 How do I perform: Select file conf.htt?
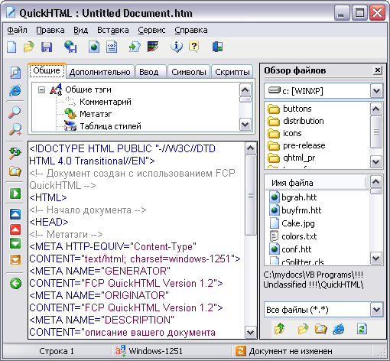pyautogui.click(x=297, y=249)
